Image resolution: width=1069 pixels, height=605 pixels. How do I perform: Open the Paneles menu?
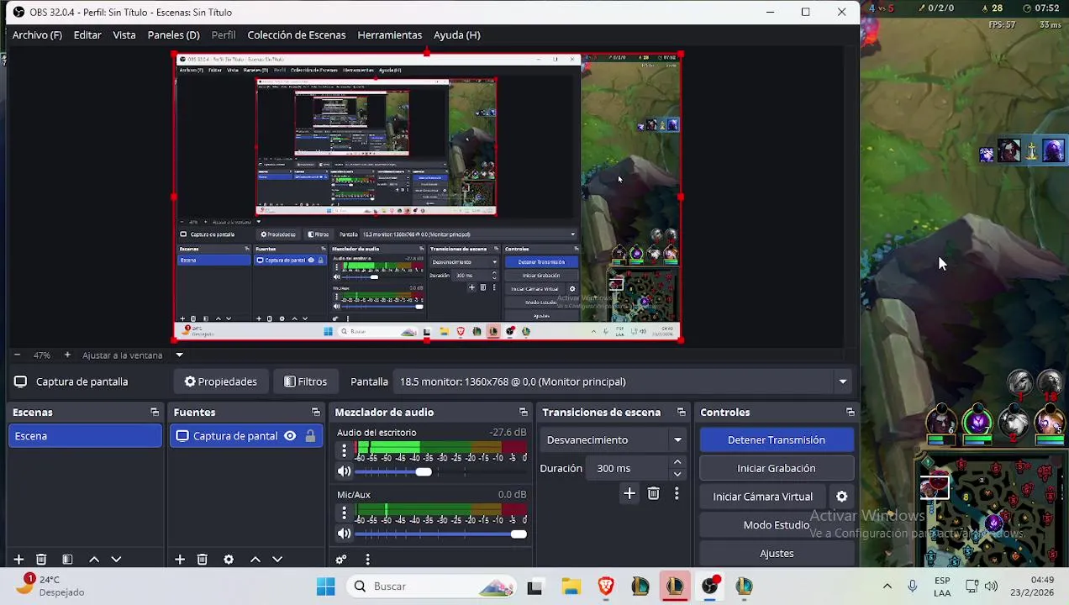pyautogui.click(x=173, y=35)
